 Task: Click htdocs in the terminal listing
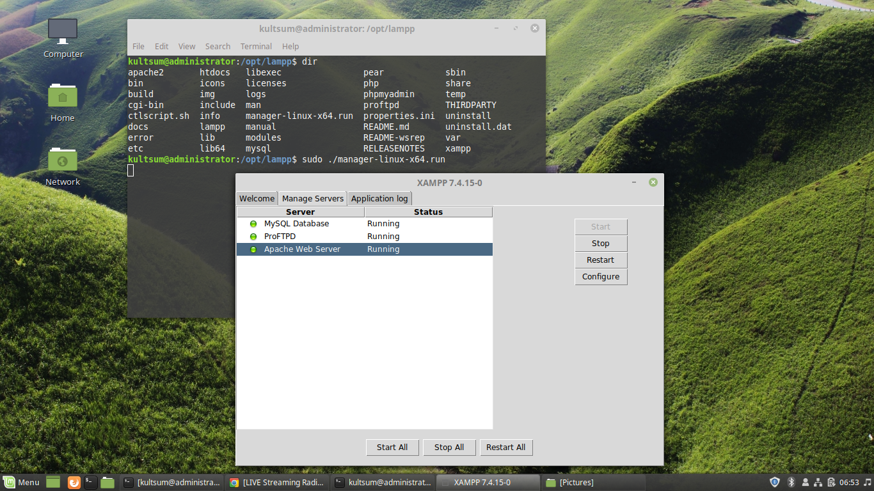215,72
